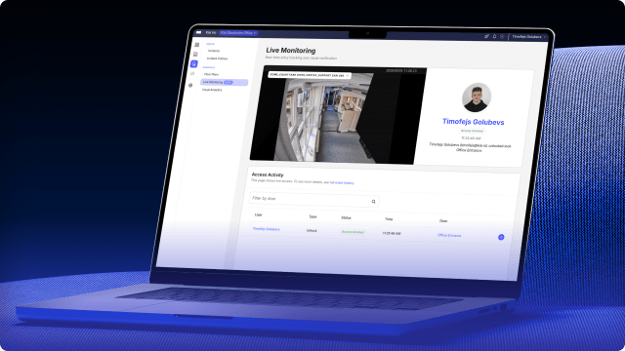Click the Access Granted status in table row
The height and width of the screenshot is (351, 625).
(x=353, y=232)
